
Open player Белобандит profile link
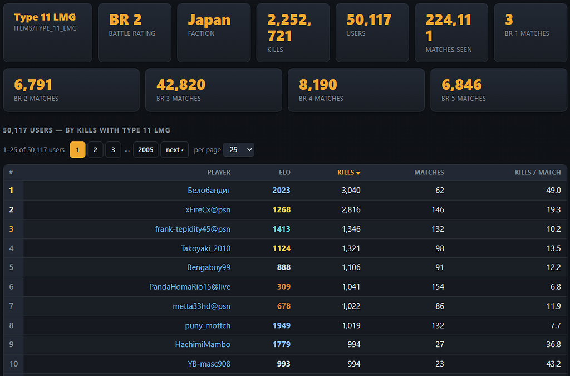pos(209,190)
